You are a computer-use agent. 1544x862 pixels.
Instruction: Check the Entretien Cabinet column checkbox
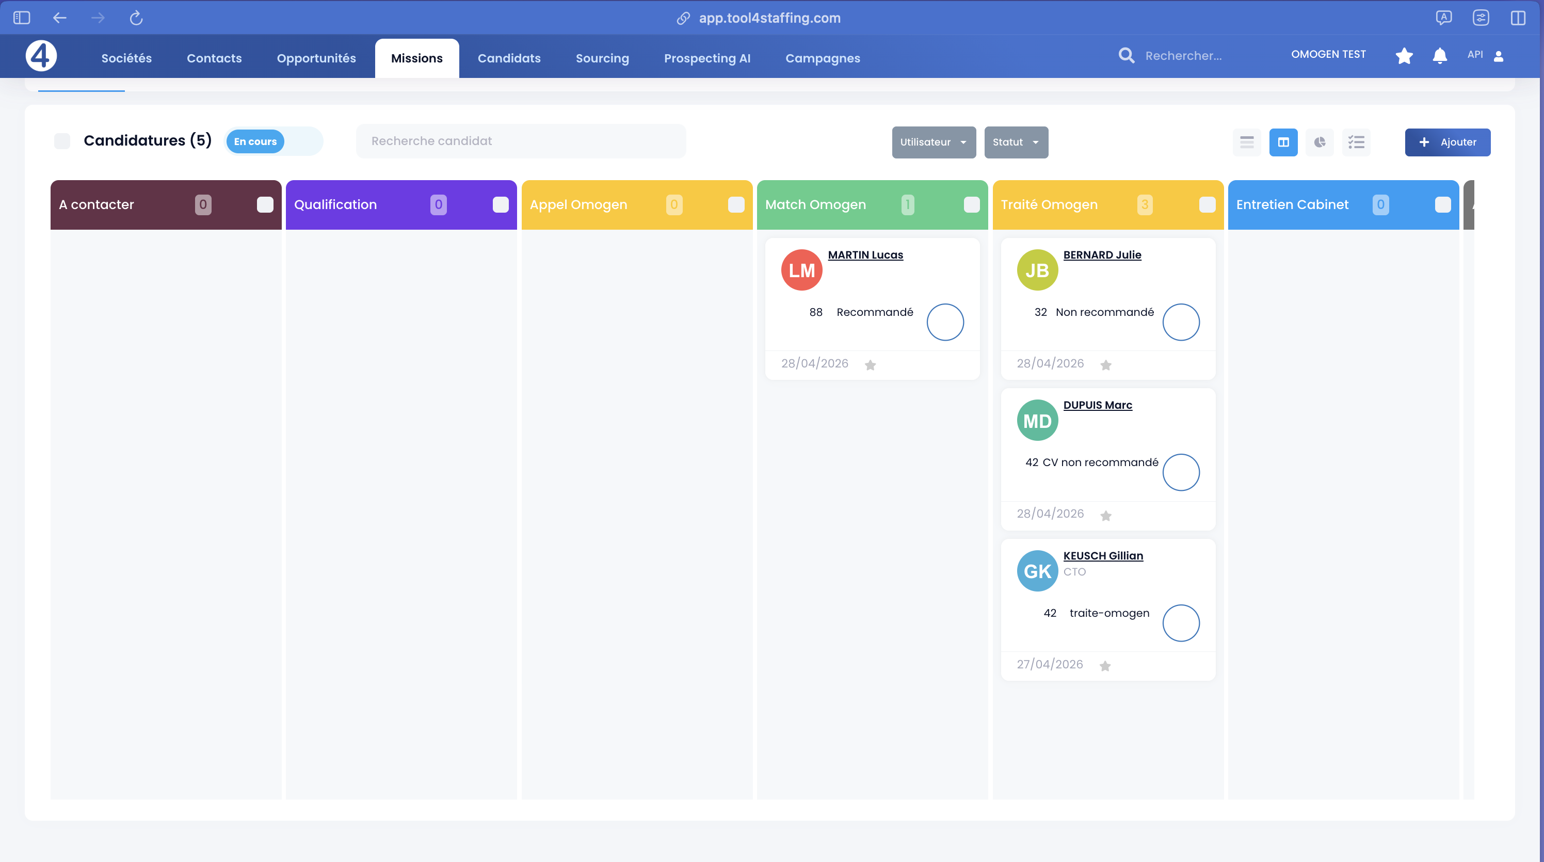(1443, 204)
